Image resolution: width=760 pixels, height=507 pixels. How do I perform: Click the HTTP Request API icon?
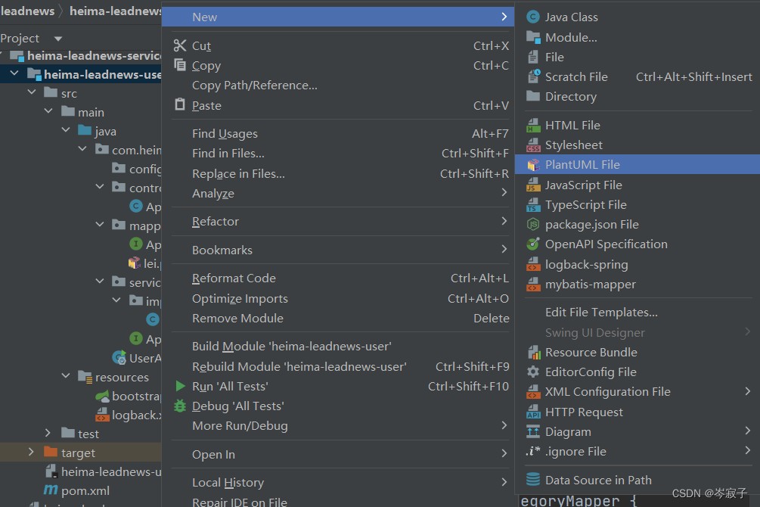click(533, 412)
